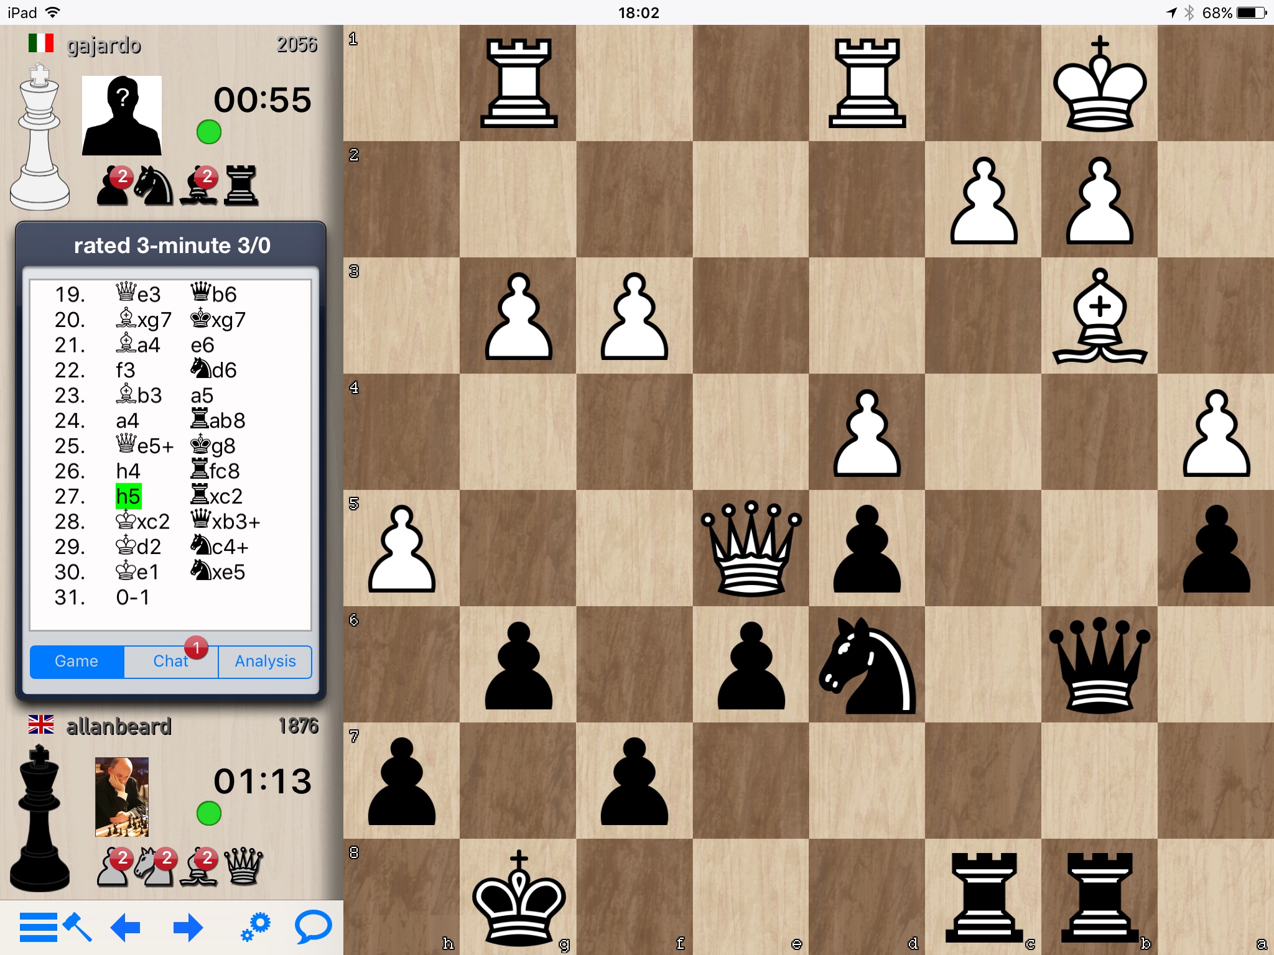The width and height of the screenshot is (1274, 955).
Task: Tap the white queen on the board
Action: pyautogui.click(x=750, y=548)
